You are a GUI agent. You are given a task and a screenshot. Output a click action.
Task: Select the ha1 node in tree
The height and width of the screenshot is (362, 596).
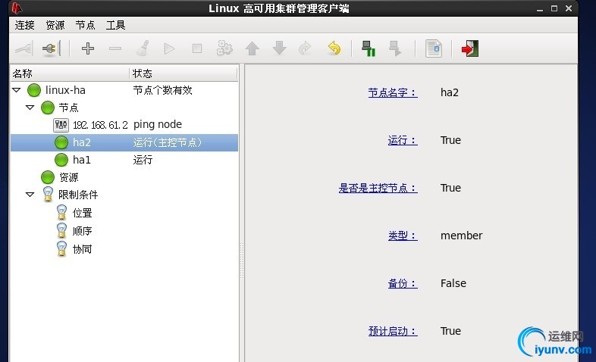pos(82,160)
